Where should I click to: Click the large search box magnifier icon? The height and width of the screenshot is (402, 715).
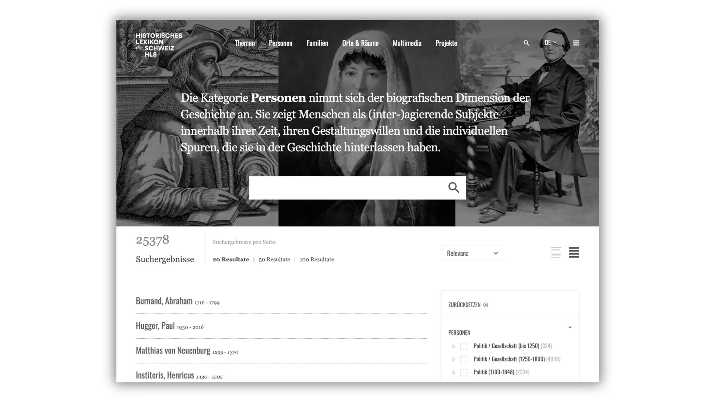click(x=454, y=188)
